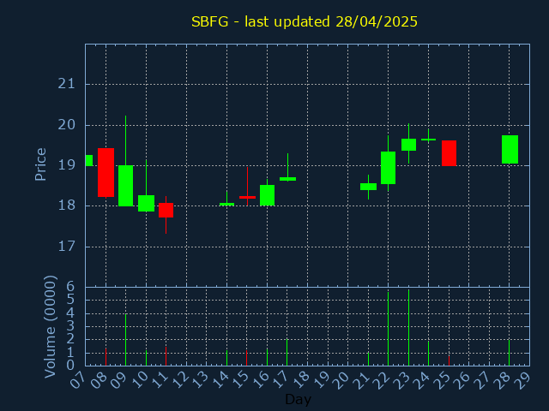Screen dimensions: 549x411
Task: Click the day axis label 07
Action: tap(78, 380)
